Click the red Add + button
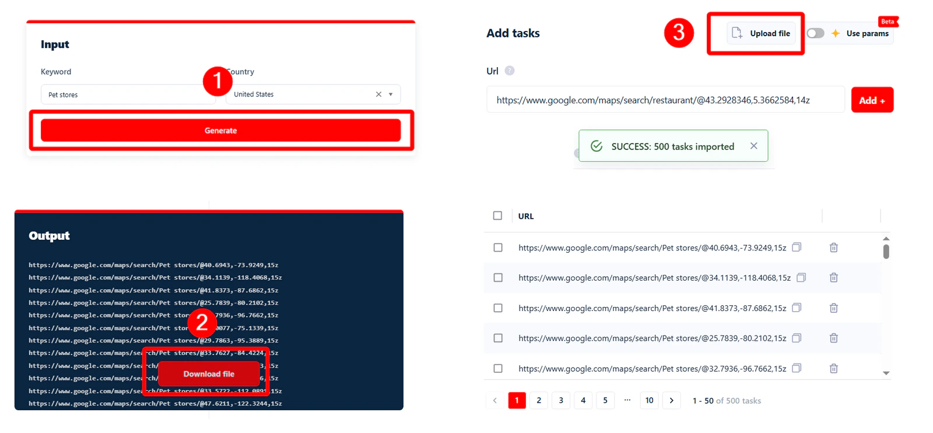The image size is (933, 433). [x=872, y=100]
